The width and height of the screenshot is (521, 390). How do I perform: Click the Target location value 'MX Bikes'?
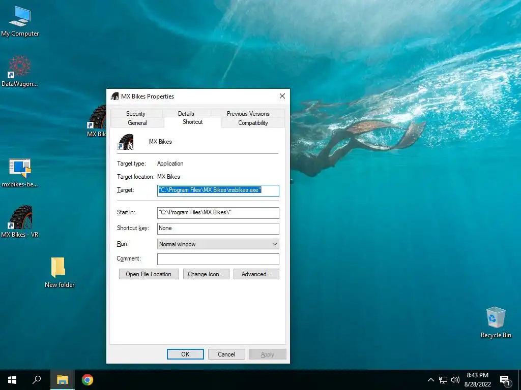[168, 177]
